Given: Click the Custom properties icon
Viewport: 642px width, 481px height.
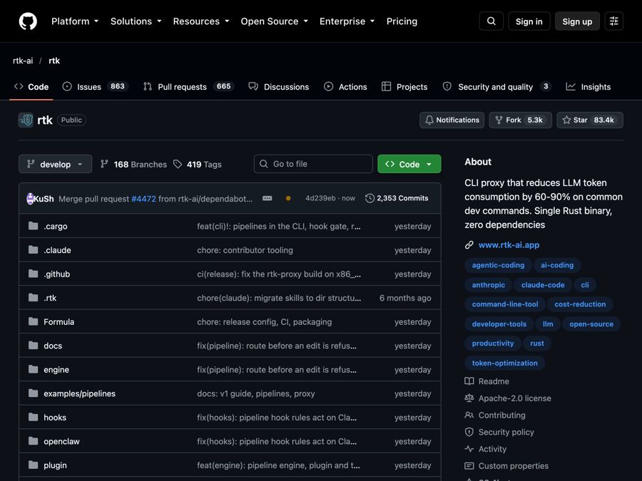Looking at the screenshot, I should tap(469, 466).
